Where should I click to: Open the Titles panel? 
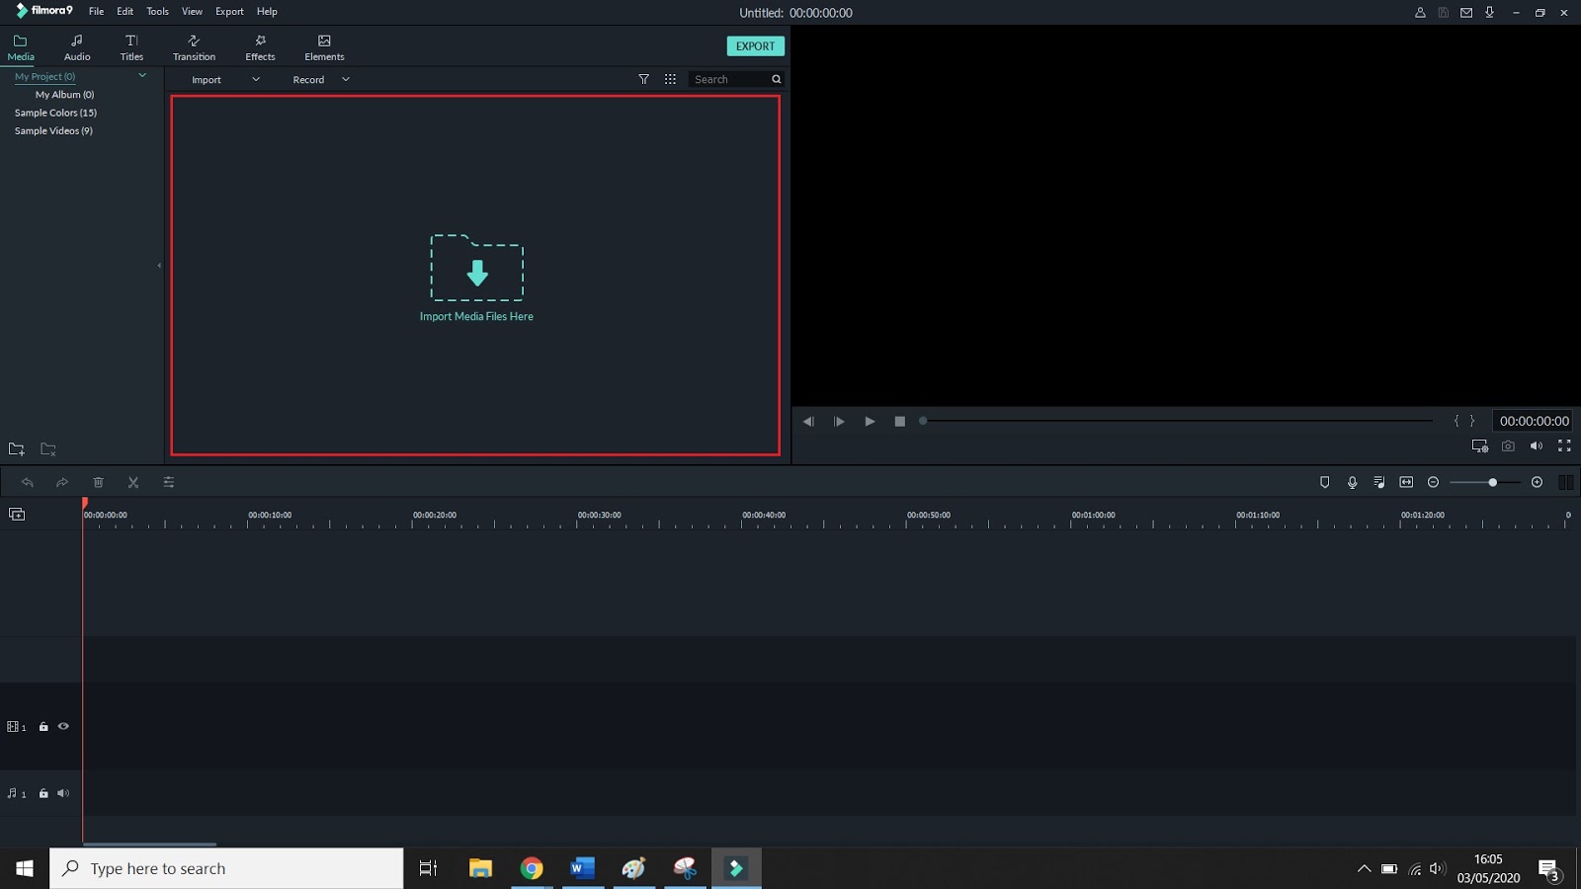point(131,45)
